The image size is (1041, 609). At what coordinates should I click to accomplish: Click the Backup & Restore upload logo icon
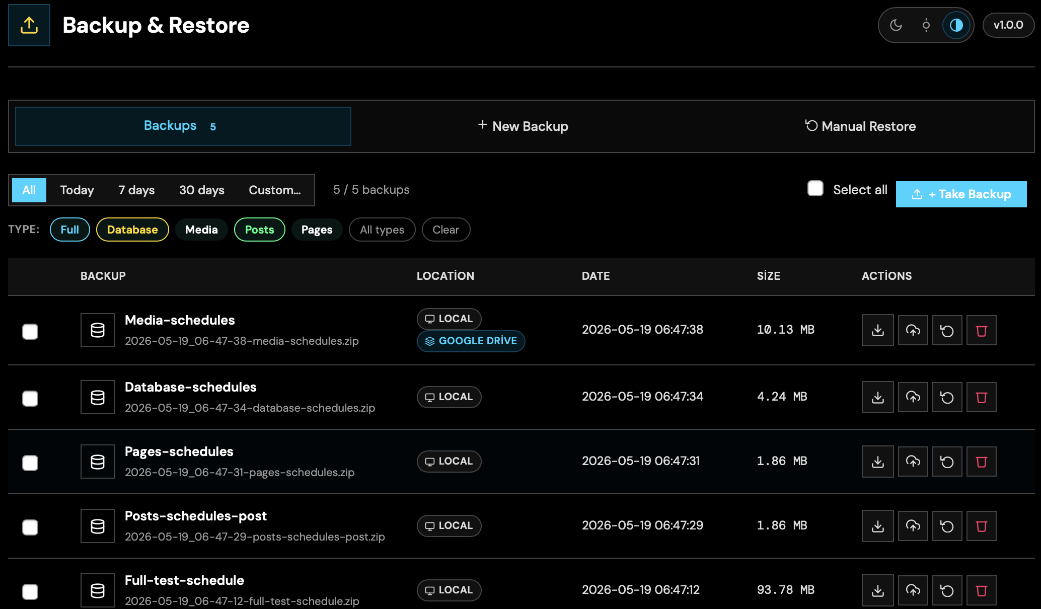tap(29, 25)
